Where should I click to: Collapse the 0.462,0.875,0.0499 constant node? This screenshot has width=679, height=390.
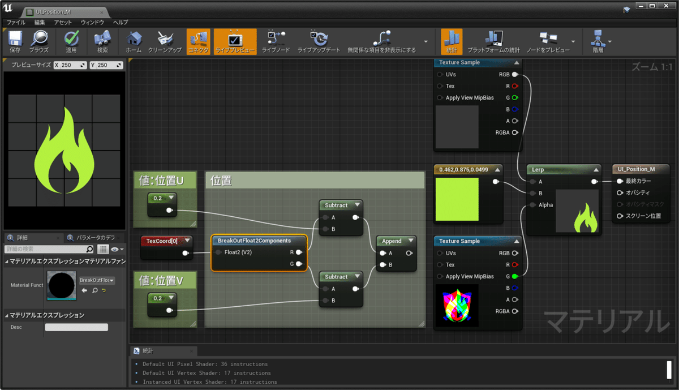[x=497, y=169]
